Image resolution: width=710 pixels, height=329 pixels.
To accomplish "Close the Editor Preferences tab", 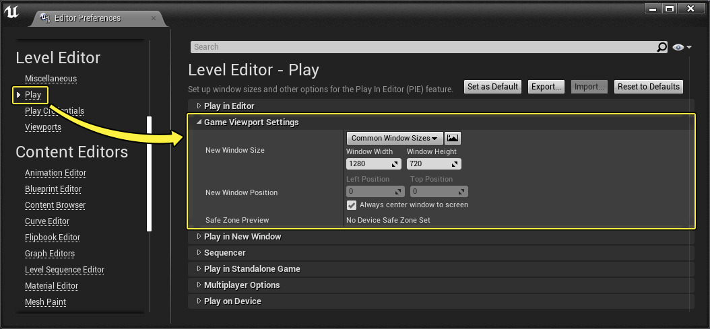I will 153,18.
